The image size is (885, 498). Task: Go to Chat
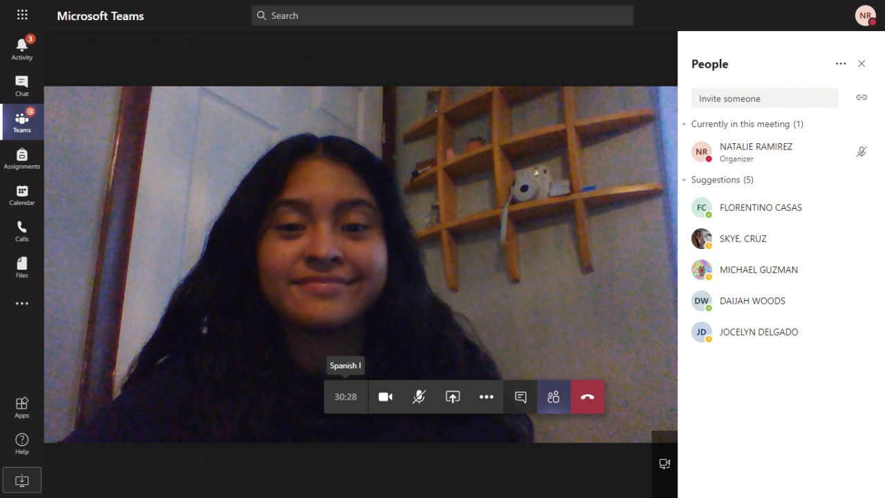[22, 86]
